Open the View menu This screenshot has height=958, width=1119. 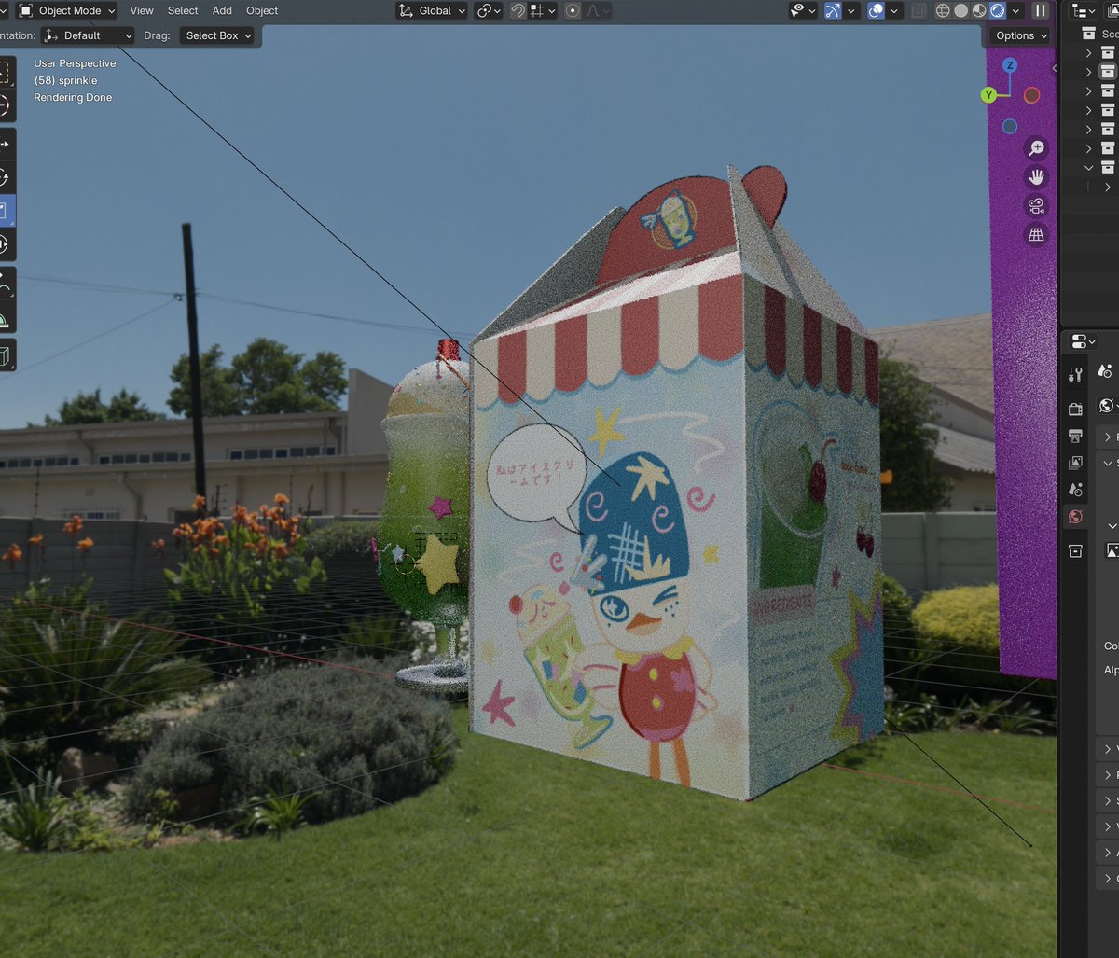tap(142, 11)
